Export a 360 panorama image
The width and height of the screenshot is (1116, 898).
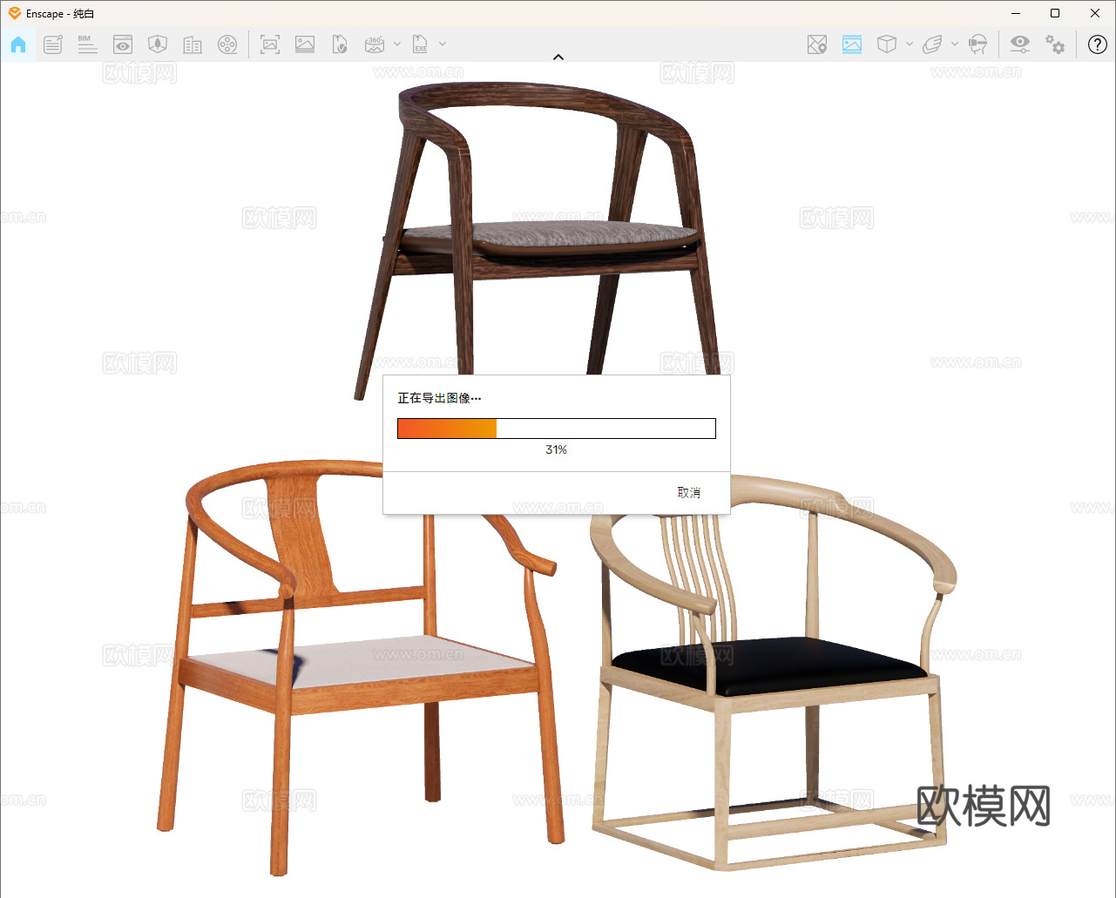click(x=375, y=44)
